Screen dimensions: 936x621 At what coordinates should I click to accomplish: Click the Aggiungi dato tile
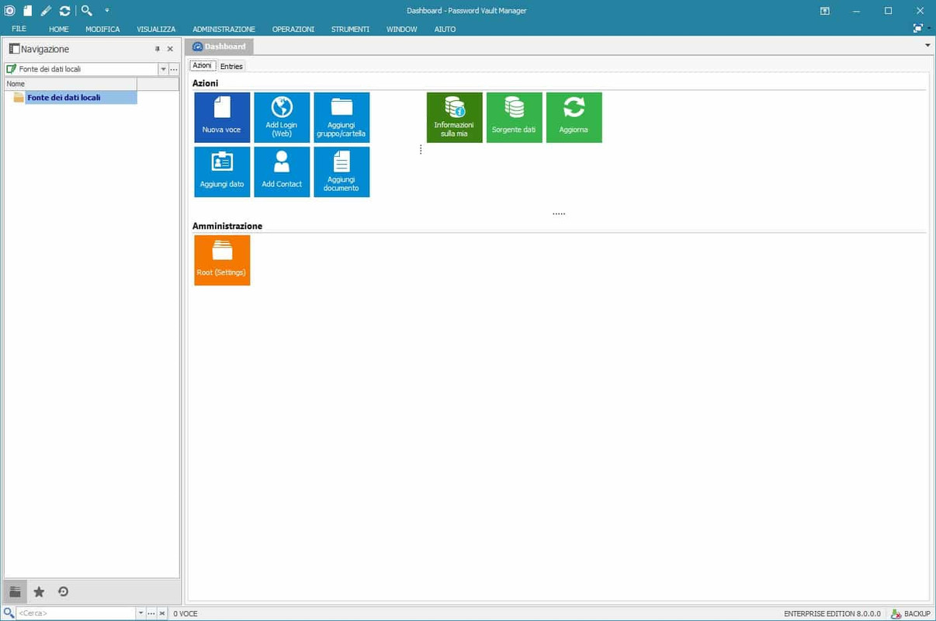(222, 172)
